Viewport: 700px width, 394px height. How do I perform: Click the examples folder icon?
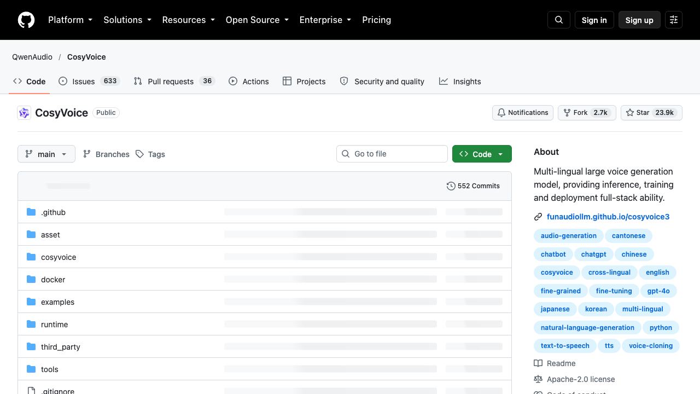click(31, 302)
